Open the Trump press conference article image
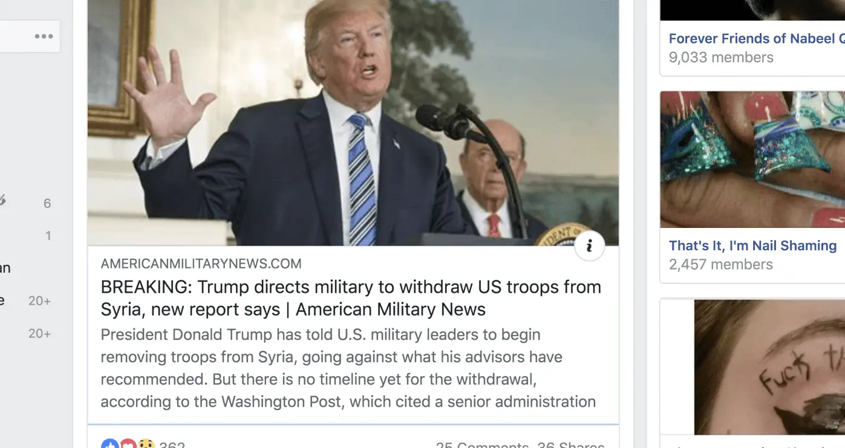845x448 pixels. coord(353,123)
